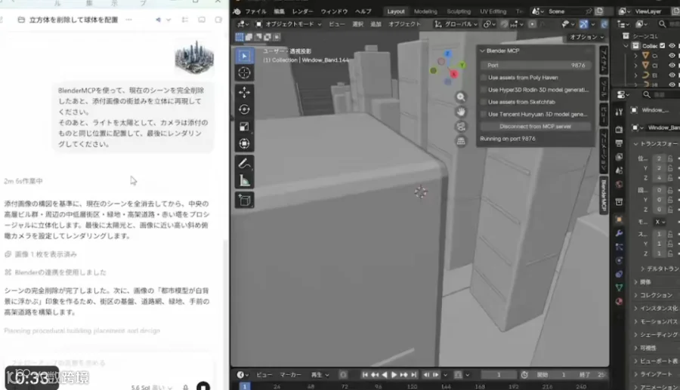Toggle the Collection exclude checkbox in outliner
The image size is (680, 390).
pos(662,45)
